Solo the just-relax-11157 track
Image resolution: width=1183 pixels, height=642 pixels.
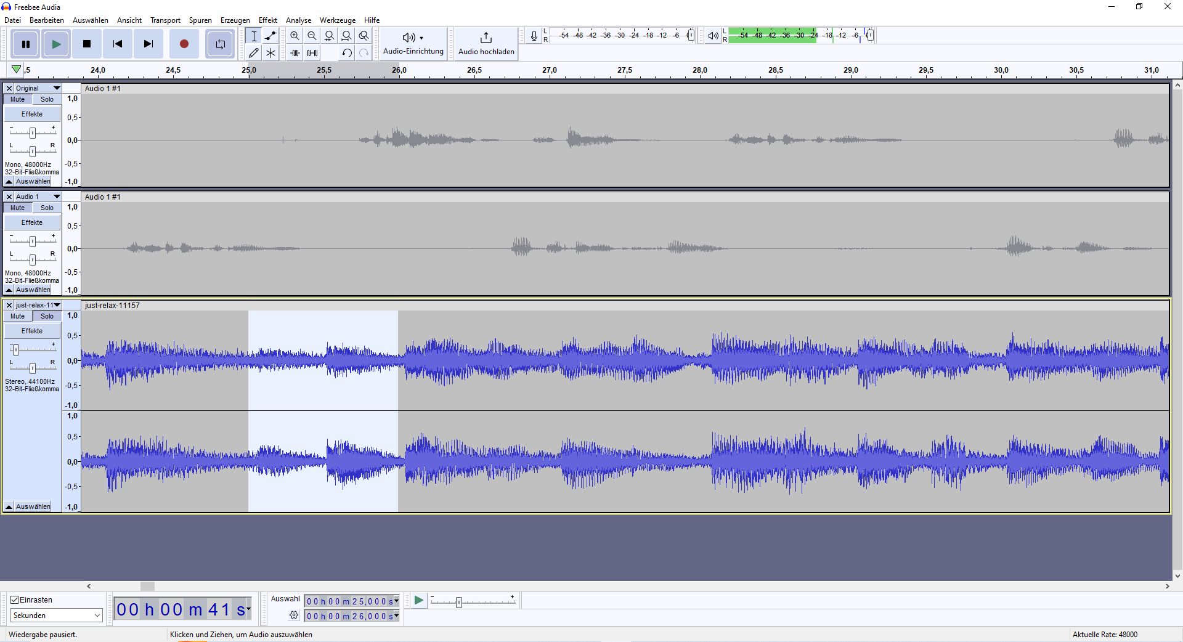pyautogui.click(x=47, y=316)
